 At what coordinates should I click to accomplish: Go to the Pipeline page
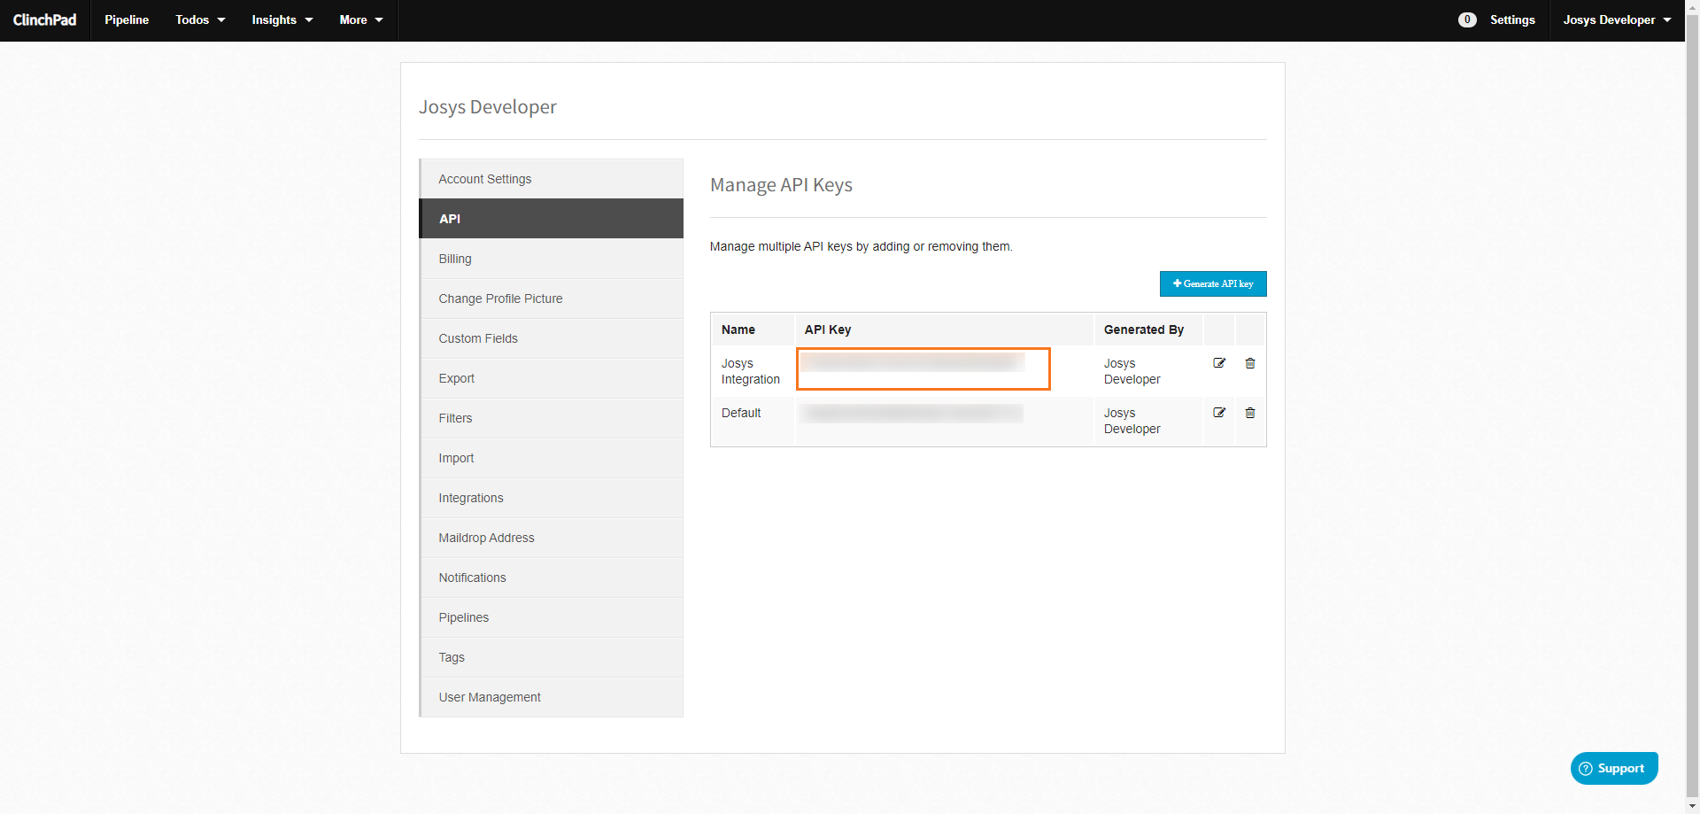(127, 19)
